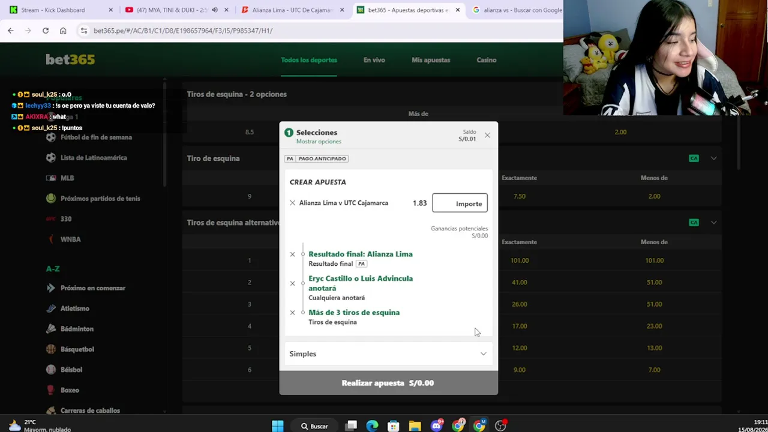Click the Bádminton shuttlecock icon
This screenshot has width=768, height=432.
click(51, 329)
